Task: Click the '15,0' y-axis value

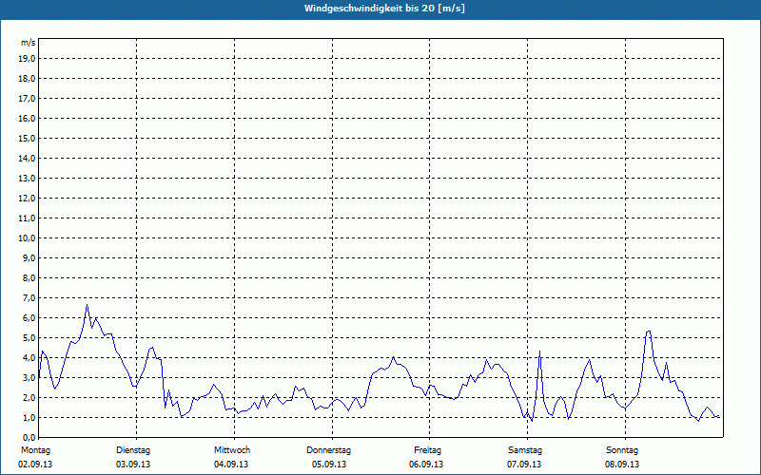Action: tap(28, 138)
